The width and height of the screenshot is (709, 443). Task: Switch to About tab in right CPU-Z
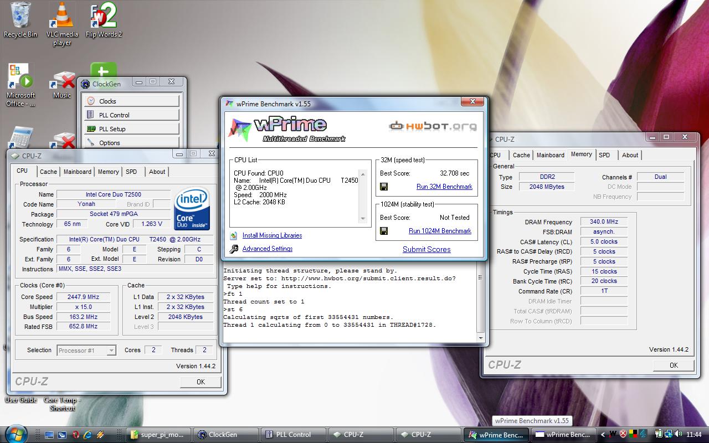click(630, 155)
